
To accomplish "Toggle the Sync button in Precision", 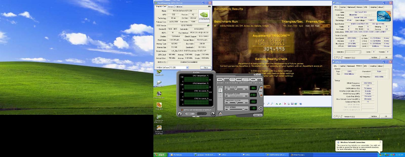I will click(x=220, y=114).
